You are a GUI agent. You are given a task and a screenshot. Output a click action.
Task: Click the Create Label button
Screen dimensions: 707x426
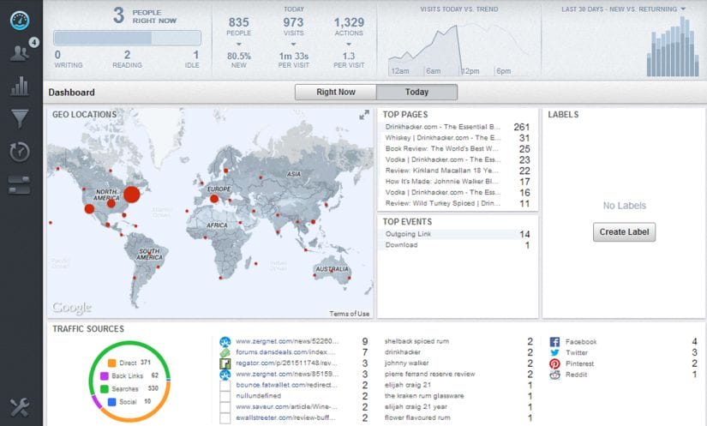click(x=624, y=232)
